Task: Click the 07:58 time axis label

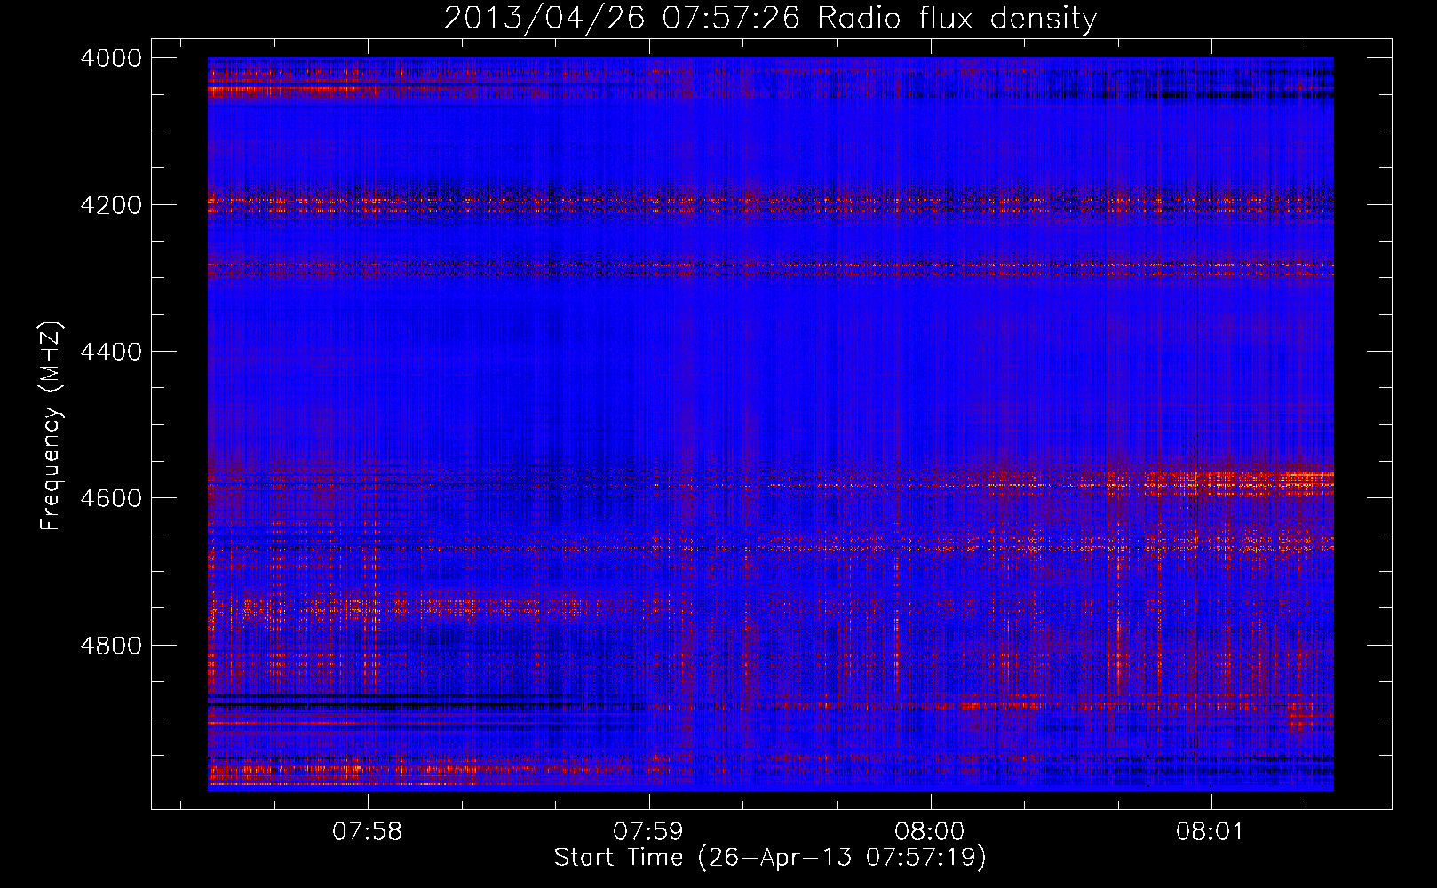Action: tap(367, 832)
